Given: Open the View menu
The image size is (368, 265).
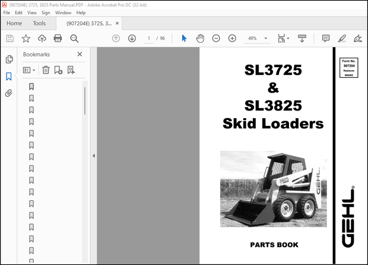Looking at the screenshot, I should pos(32,12).
